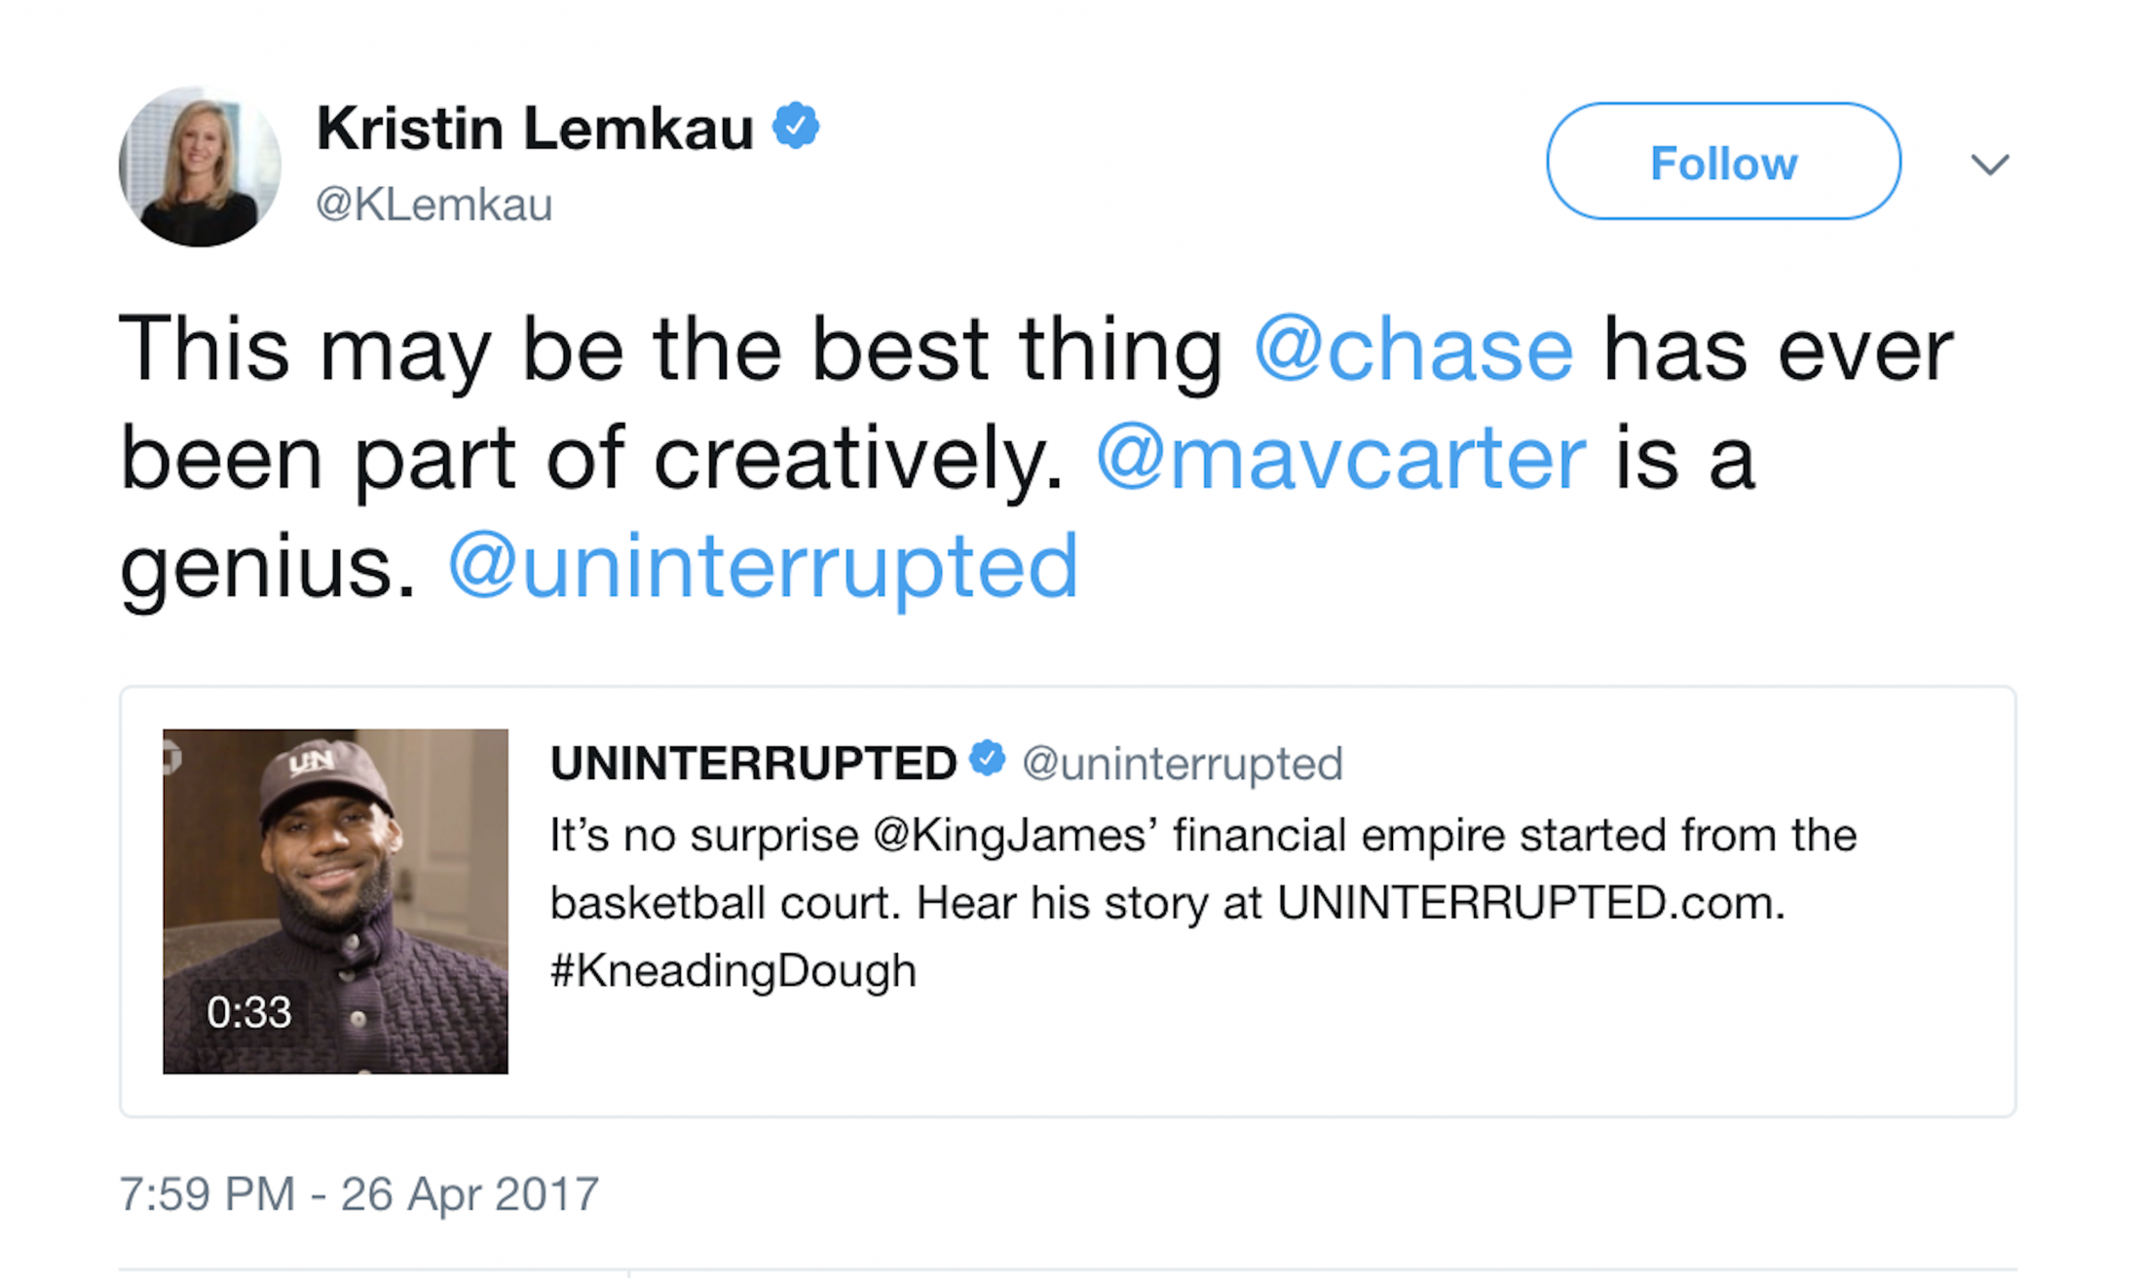Screen dimensions: 2143x1278
Task: Click the 0:33 video duration label
Action: tap(248, 1012)
